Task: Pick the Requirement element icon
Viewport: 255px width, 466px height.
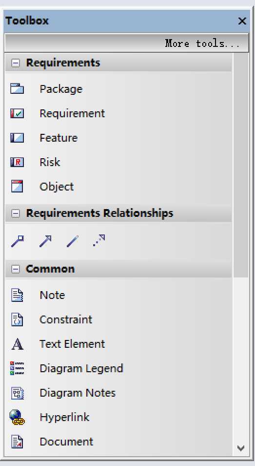Action: (x=17, y=113)
